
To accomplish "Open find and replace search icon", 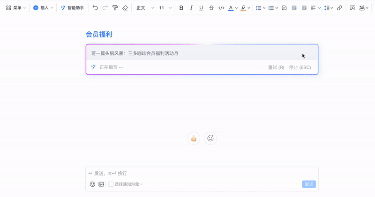I will pos(352,8).
